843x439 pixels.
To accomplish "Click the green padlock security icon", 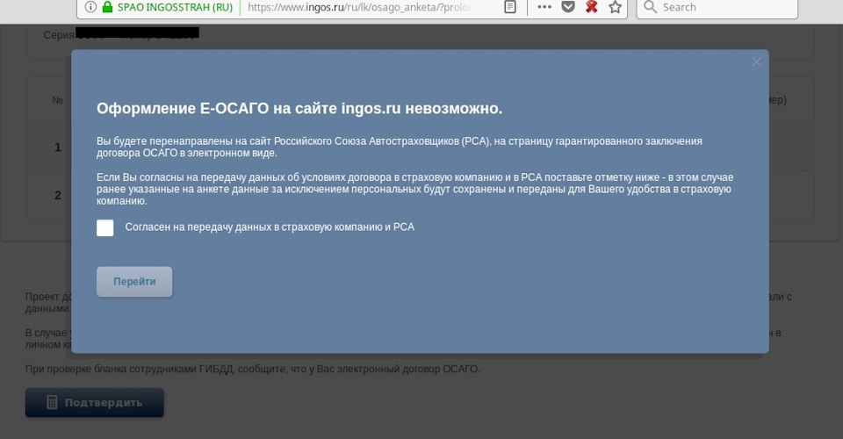I will 107,7.
